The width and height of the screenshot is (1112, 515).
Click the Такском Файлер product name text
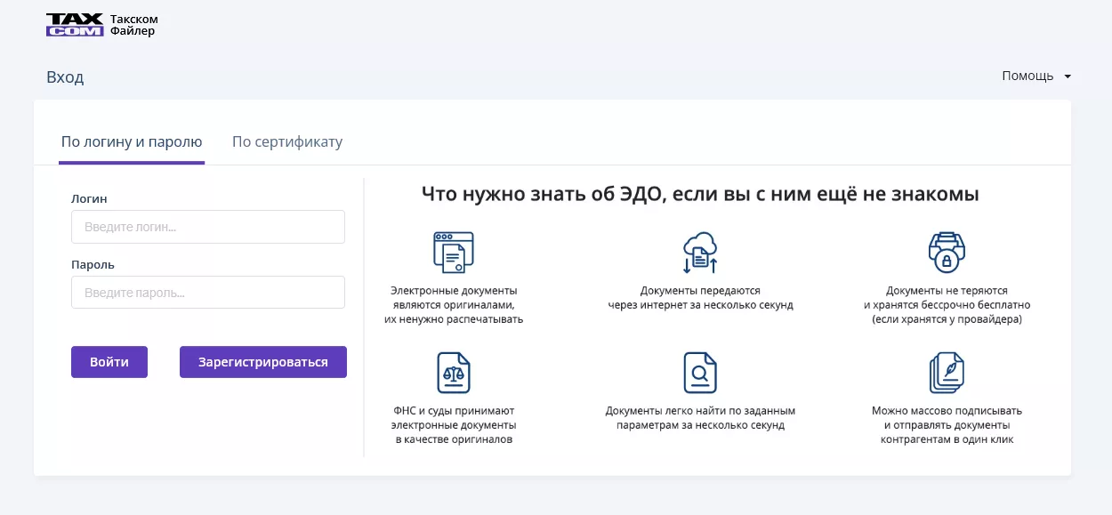pos(133,25)
